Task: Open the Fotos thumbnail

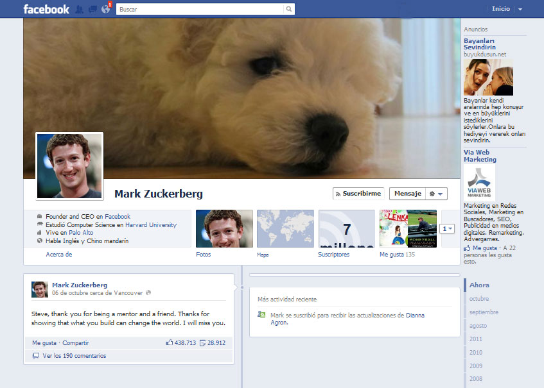Action: tap(224, 229)
